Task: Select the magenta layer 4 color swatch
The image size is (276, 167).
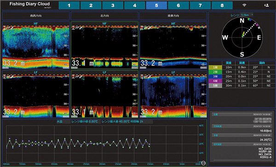Action: (215, 81)
